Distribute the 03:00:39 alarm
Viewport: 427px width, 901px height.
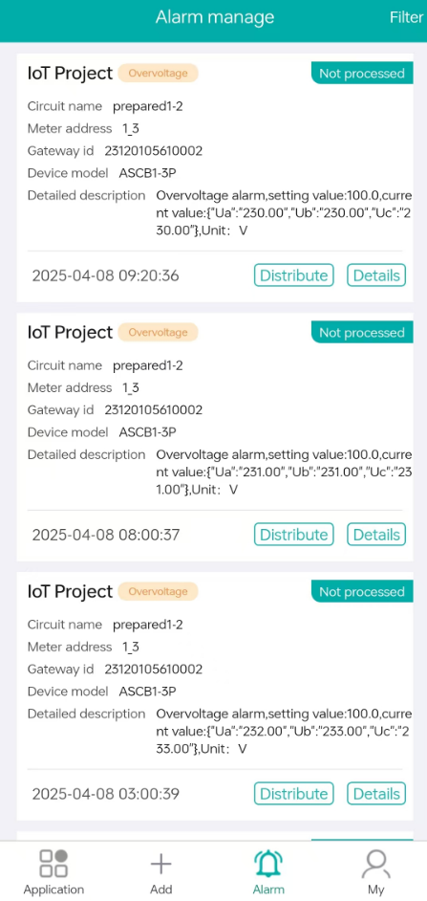pyautogui.click(x=294, y=794)
